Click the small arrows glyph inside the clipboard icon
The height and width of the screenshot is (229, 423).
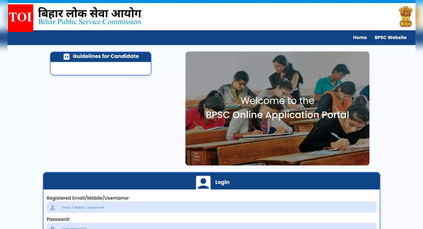(x=66, y=56)
